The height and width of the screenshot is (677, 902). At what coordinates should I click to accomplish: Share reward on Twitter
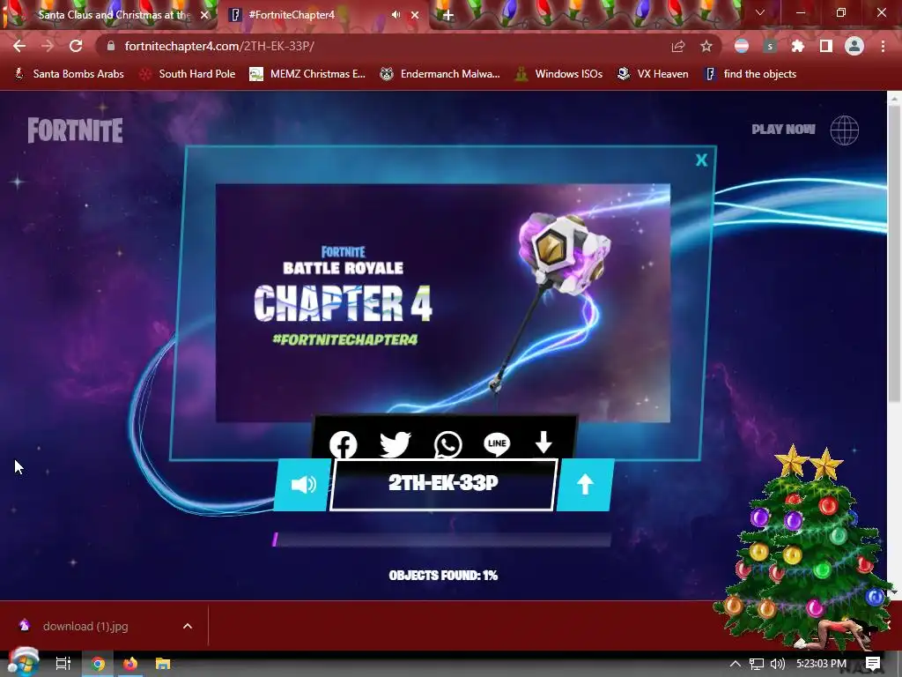396,444
